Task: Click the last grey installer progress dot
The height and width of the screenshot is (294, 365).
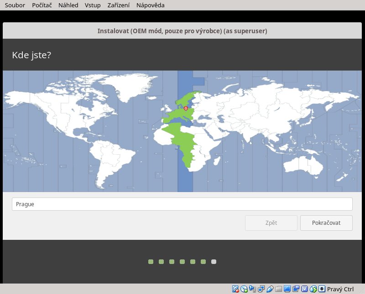Action: coord(214,262)
